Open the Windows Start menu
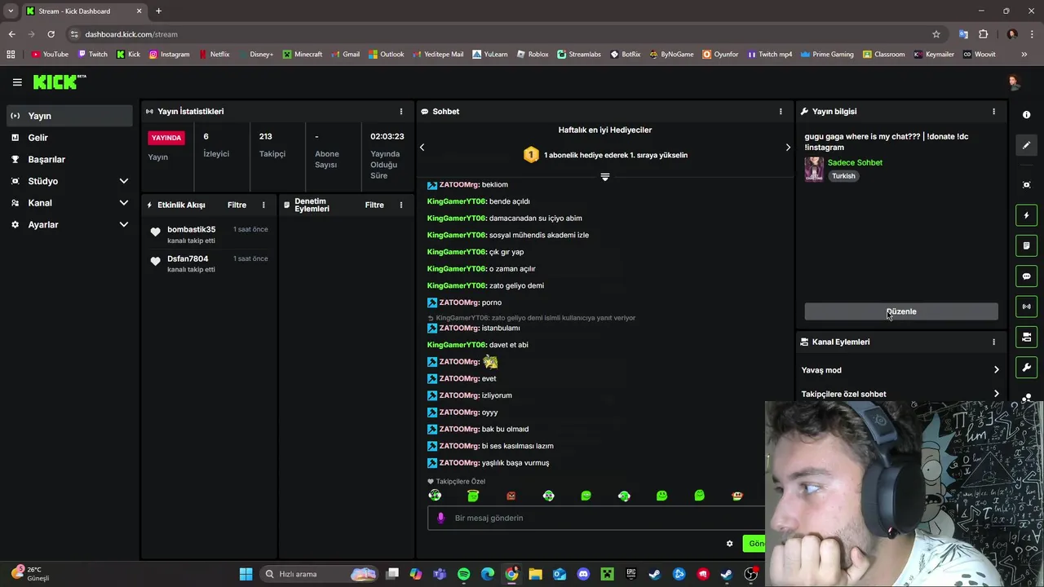 (x=246, y=574)
